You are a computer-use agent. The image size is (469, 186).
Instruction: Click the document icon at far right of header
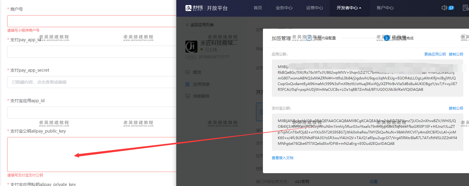coord(466,8)
